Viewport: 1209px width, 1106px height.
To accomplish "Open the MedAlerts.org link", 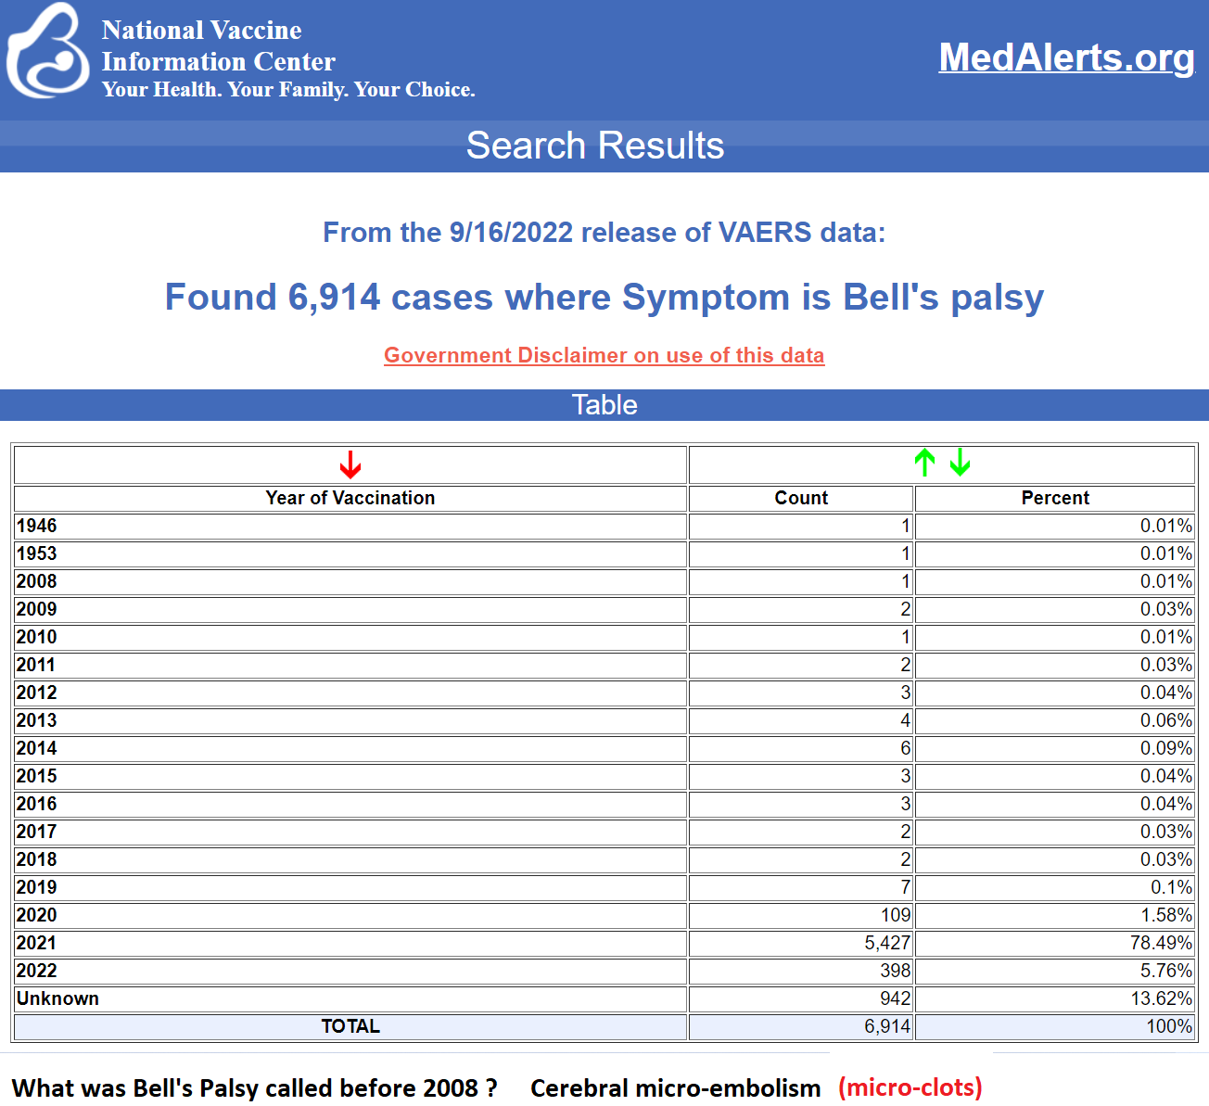I will coord(1066,57).
